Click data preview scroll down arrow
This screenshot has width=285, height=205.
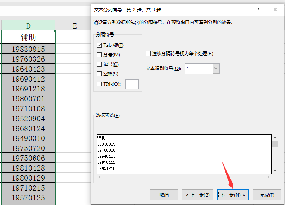pyautogui.click(x=275, y=171)
